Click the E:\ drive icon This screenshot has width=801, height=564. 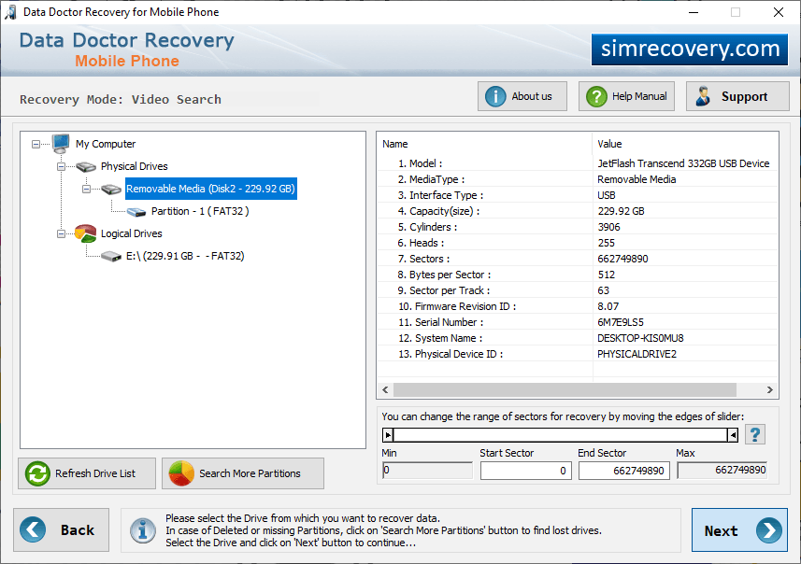point(111,256)
